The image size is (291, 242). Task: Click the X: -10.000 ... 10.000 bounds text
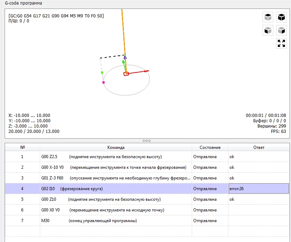point(29,115)
